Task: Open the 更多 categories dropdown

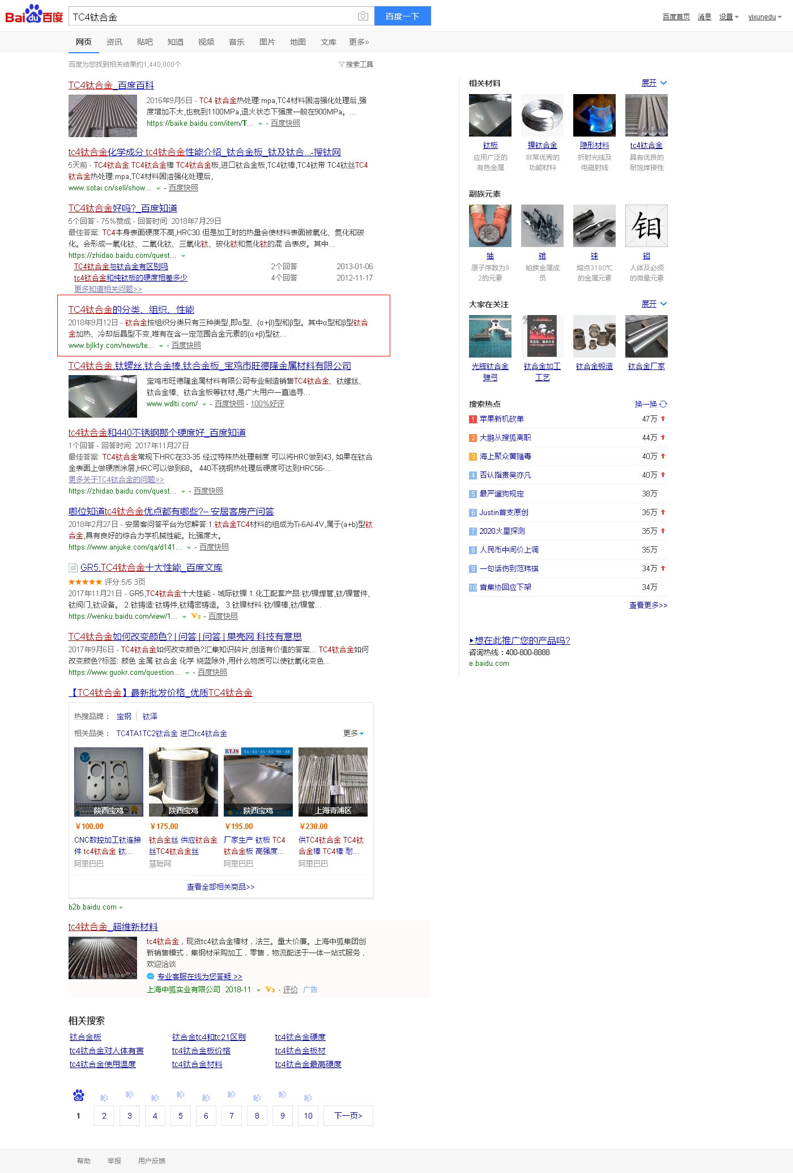Action: point(353,733)
